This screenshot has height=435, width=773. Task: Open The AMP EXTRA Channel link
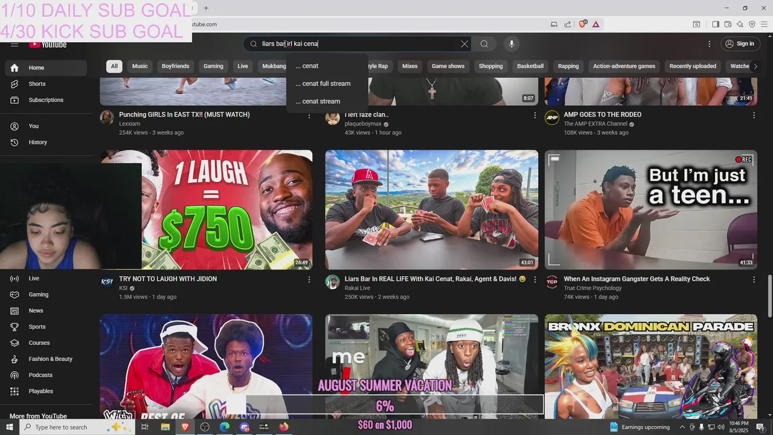[x=595, y=124]
